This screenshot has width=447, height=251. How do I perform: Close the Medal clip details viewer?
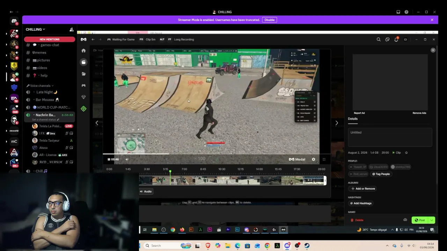[433, 50]
